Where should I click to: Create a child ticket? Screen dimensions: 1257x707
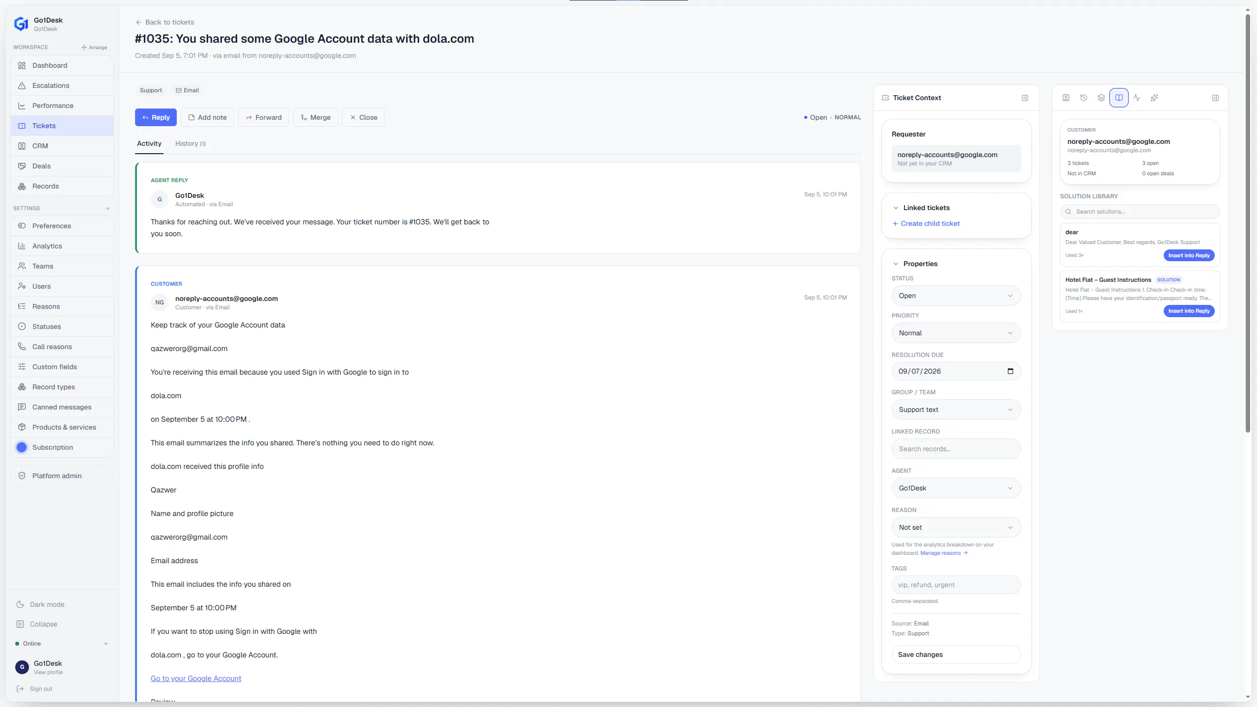pyautogui.click(x=926, y=223)
